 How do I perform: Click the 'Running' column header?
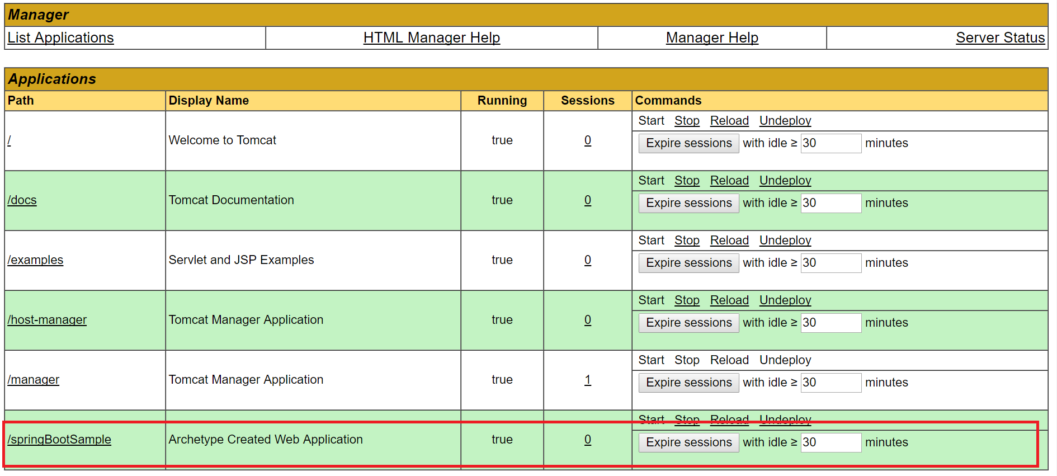[x=502, y=101]
